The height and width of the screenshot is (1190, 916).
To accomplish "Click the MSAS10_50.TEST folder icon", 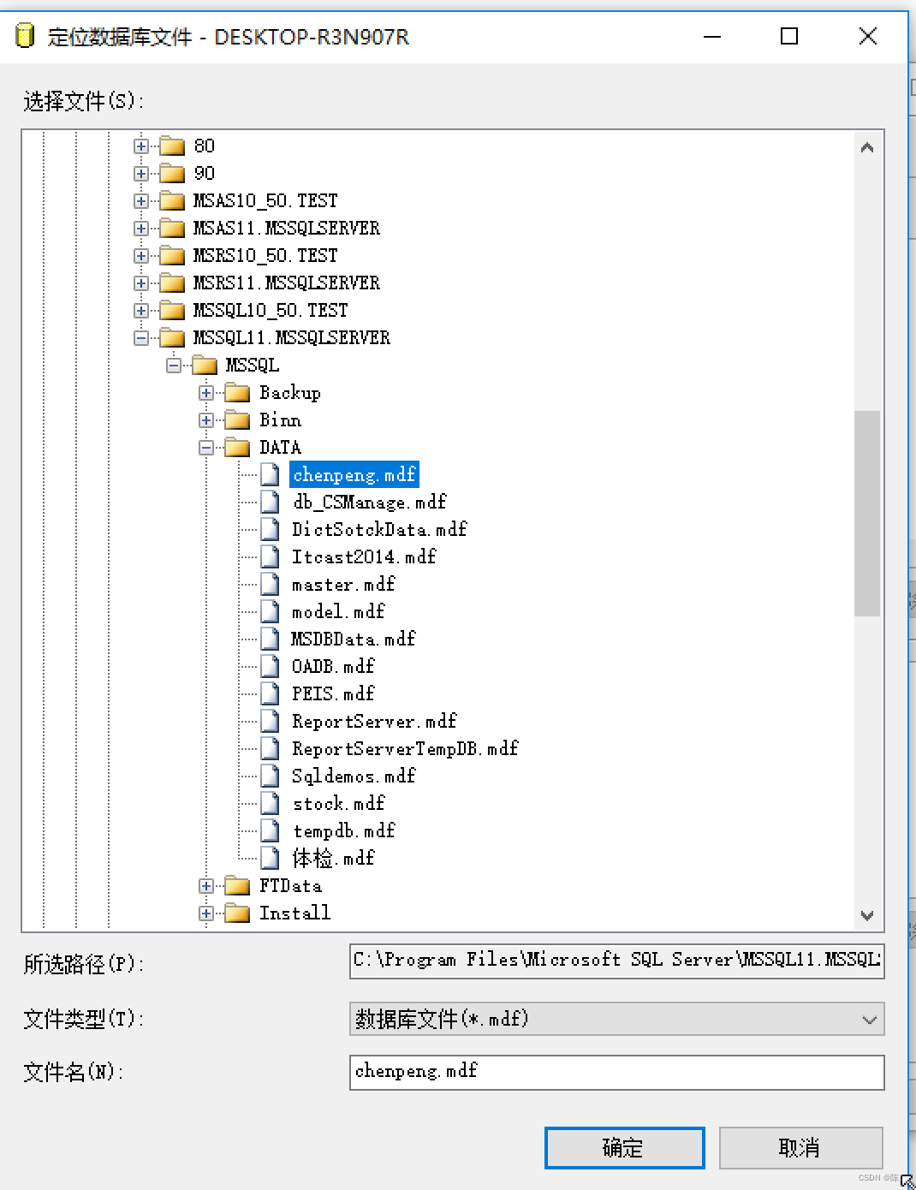I will [x=172, y=201].
